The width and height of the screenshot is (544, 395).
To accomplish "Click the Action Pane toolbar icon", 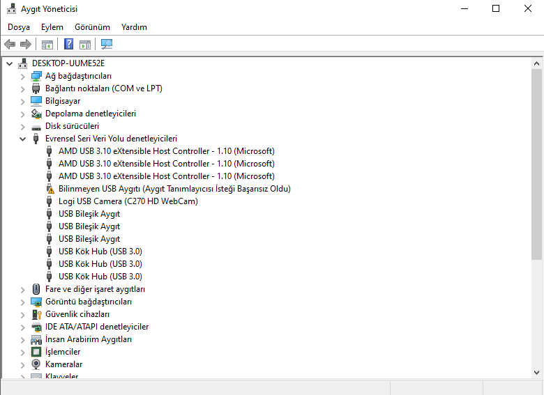I will click(85, 45).
